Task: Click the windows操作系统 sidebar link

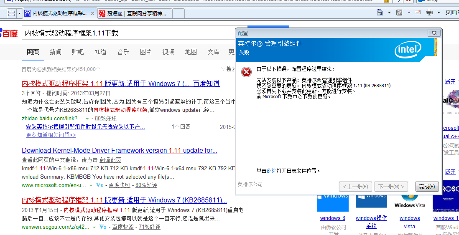Action: pos(371,222)
